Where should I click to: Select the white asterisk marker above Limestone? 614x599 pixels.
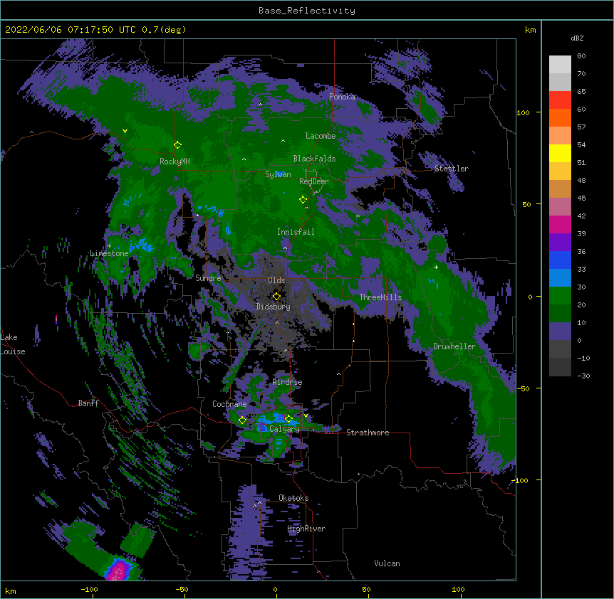[109, 245]
